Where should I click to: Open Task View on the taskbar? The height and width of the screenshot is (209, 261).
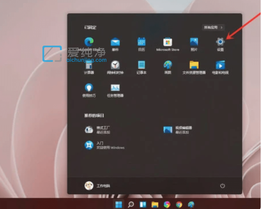pos(143,204)
